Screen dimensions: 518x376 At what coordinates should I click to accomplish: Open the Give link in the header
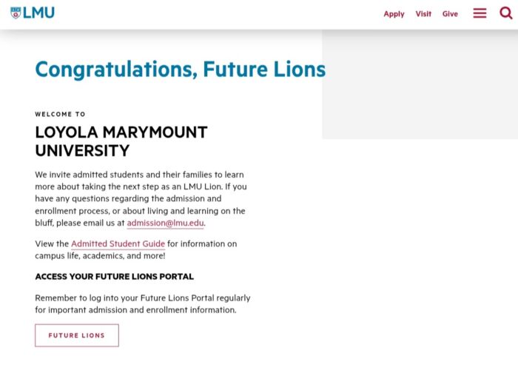click(450, 14)
